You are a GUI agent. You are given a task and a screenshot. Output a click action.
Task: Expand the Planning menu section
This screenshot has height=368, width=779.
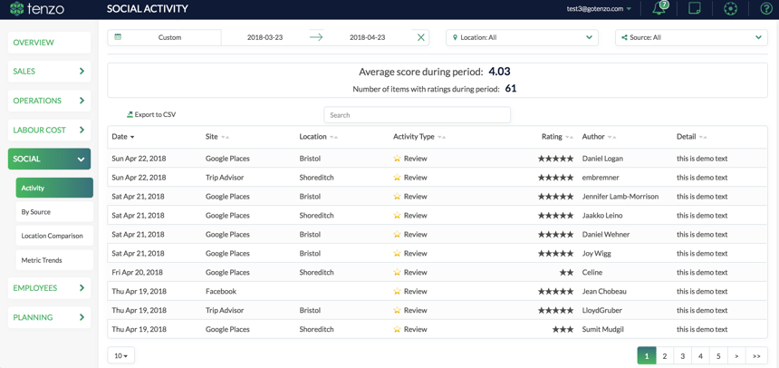pyautogui.click(x=49, y=317)
